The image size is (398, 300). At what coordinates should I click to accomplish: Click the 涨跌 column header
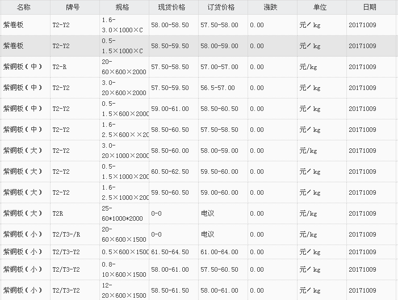pos(271,7)
